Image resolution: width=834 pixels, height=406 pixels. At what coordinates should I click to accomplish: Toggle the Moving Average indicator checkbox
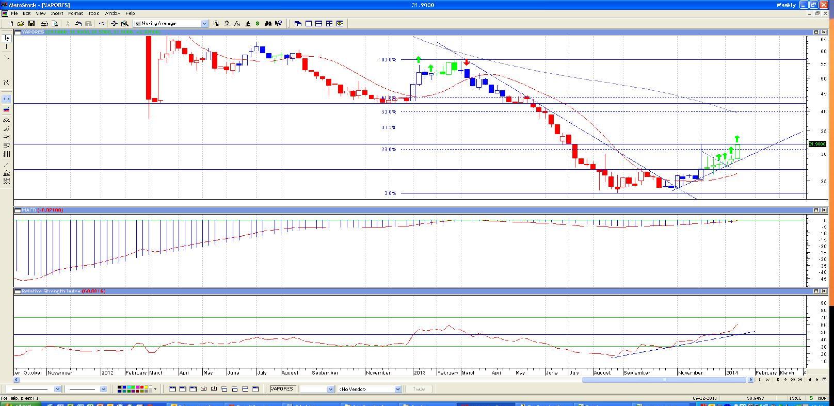tap(137, 23)
